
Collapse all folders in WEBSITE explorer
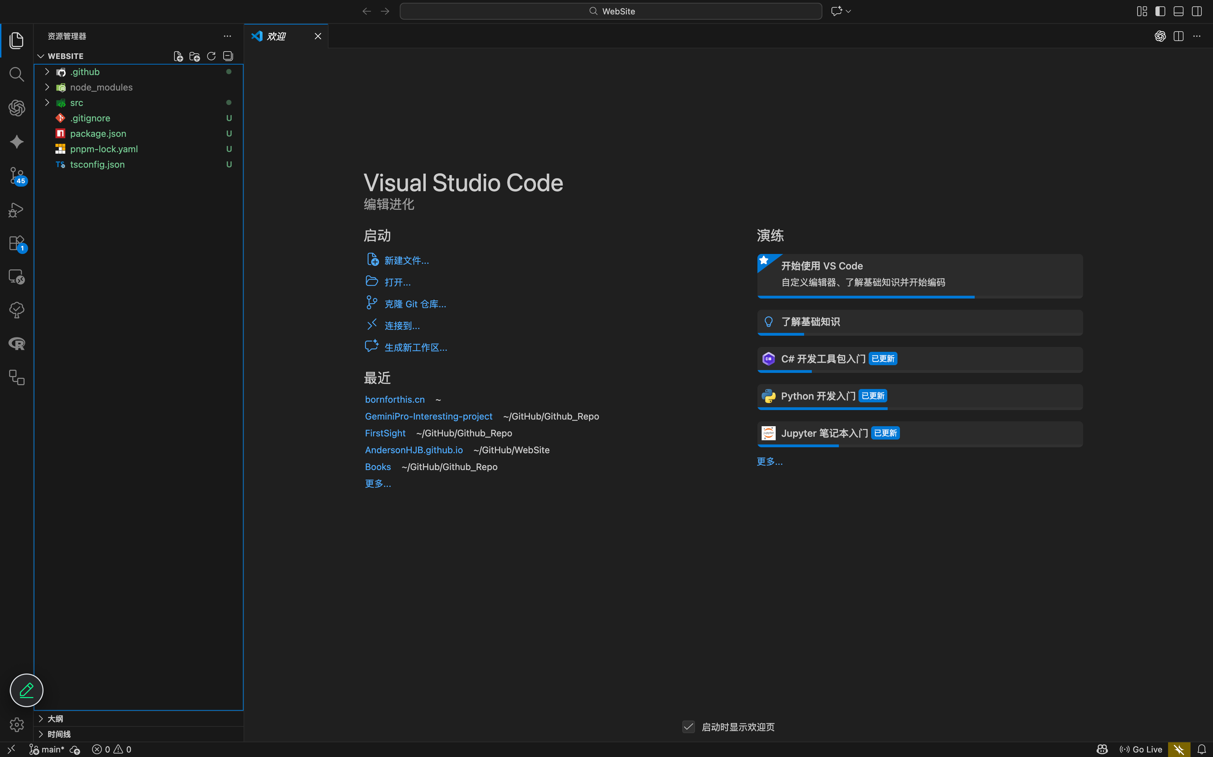click(x=228, y=56)
